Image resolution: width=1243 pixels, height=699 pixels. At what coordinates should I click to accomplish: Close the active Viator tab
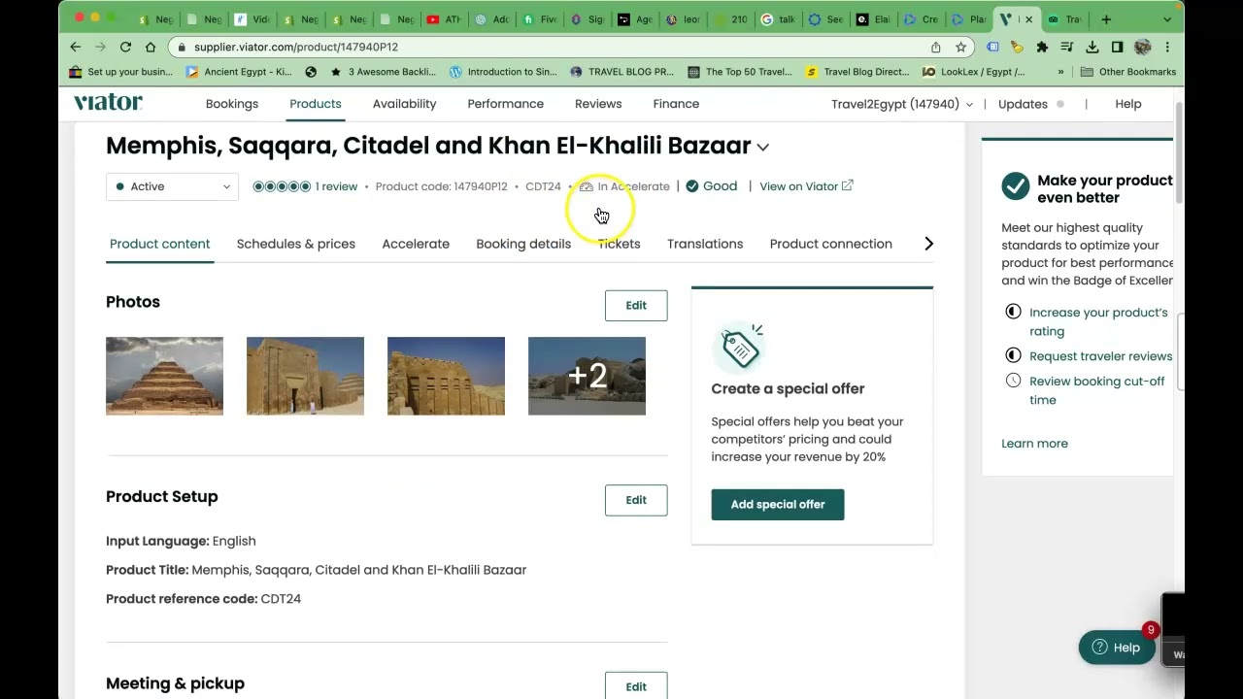(x=1028, y=19)
